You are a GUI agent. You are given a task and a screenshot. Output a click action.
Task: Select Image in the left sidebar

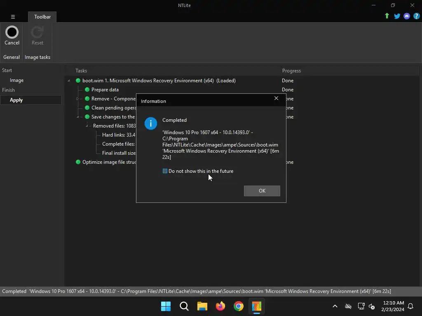pyautogui.click(x=16, y=80)
